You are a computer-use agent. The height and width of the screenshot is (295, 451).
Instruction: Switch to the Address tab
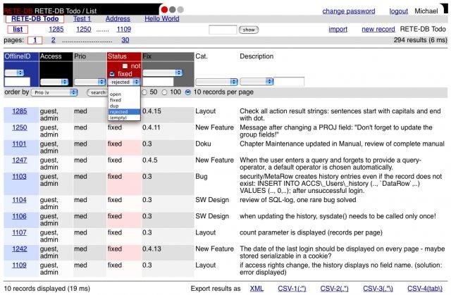pyautogui.click(x=118, y=19)
